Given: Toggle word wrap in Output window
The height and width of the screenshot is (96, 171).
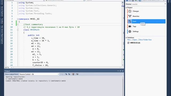Looking at the screenshot, I should pyautogui.click(x=77, y=74).
